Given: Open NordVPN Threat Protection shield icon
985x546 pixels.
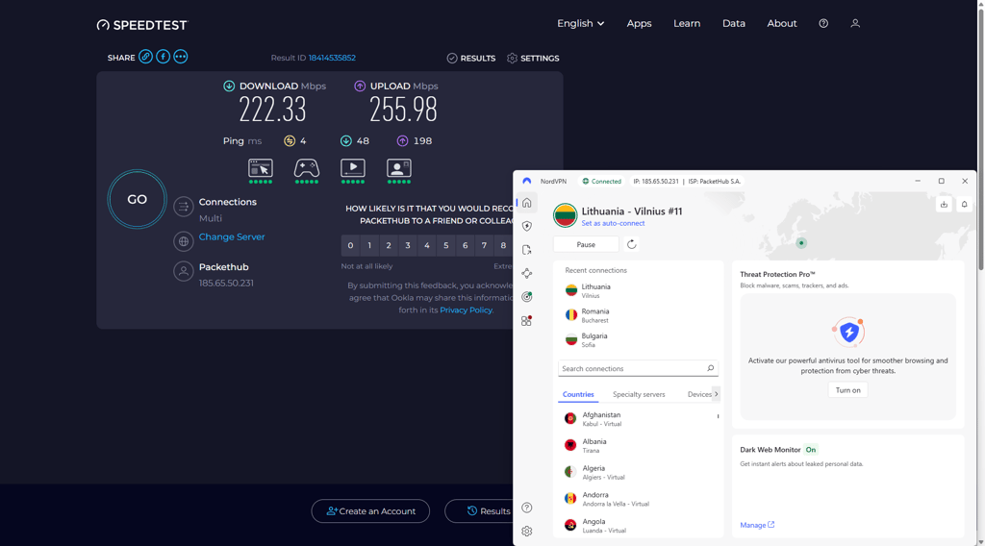Looking at the screenshot, I should 527,226.
